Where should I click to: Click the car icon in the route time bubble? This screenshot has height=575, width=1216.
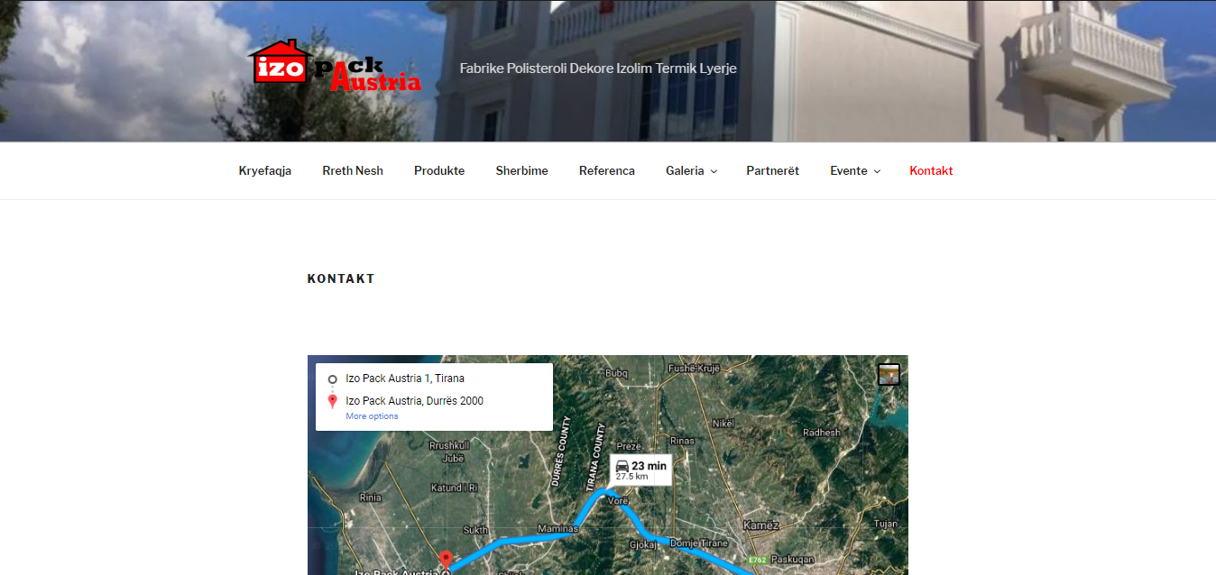pyautogui.click(x=622, y=466)
